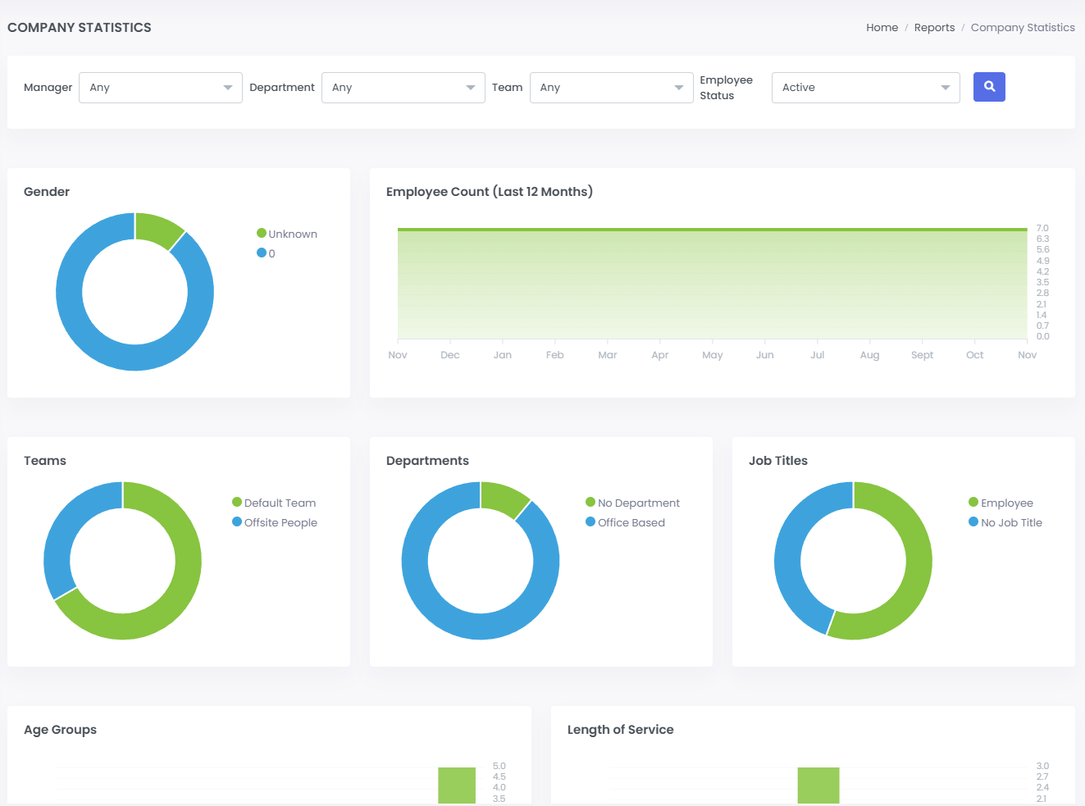1085x806 pixels.
Task: Navigate to Home via the breadcrumb
Action: click(x=882, y=27)
